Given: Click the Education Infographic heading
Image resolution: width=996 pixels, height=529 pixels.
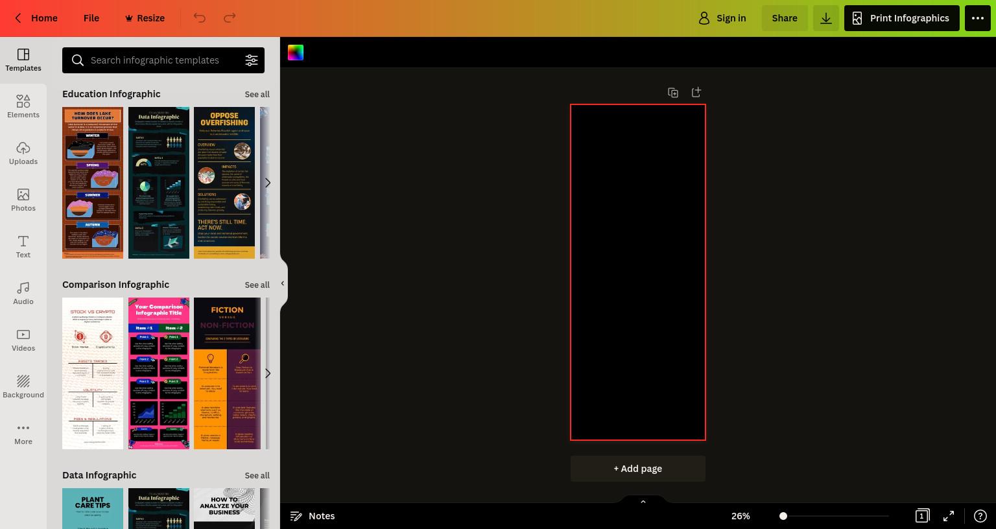Looking at the screenshot, I should pyautogui.click(x=111, y=94).
